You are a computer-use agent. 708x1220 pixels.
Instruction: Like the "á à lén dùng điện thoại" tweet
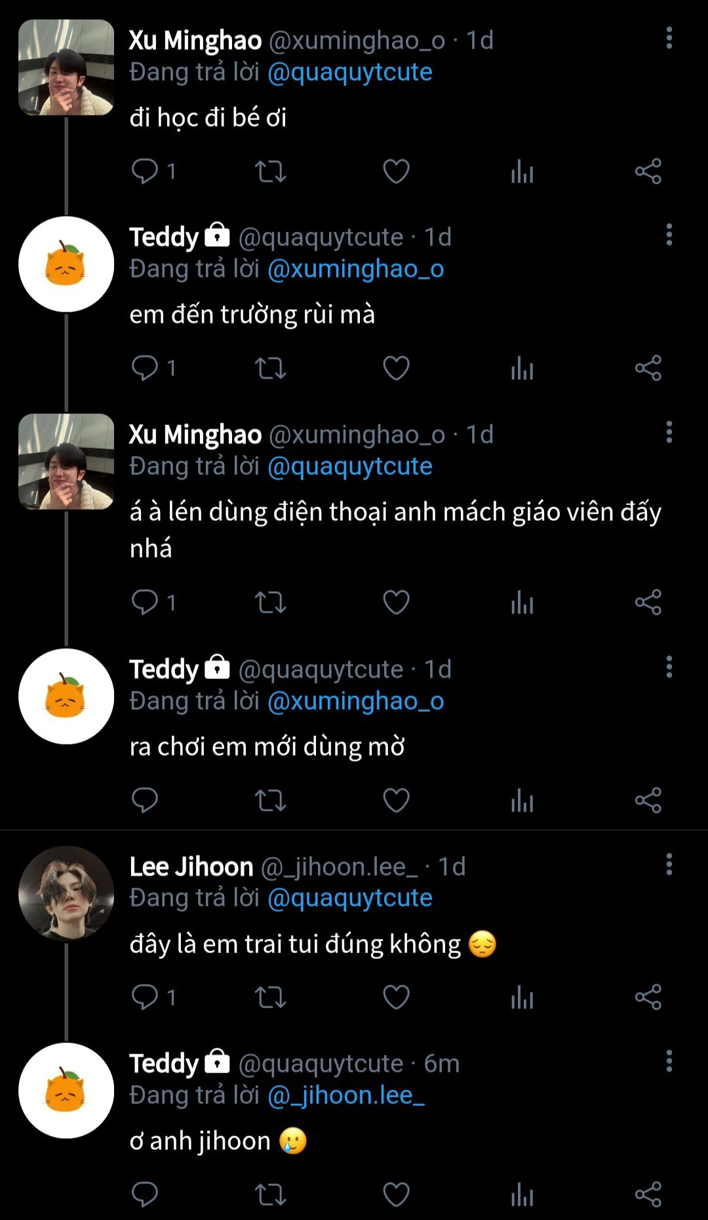coord(396,602)
